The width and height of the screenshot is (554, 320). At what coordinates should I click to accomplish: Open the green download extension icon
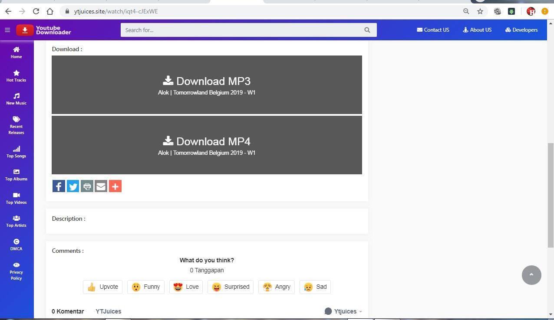coord(511,11)
